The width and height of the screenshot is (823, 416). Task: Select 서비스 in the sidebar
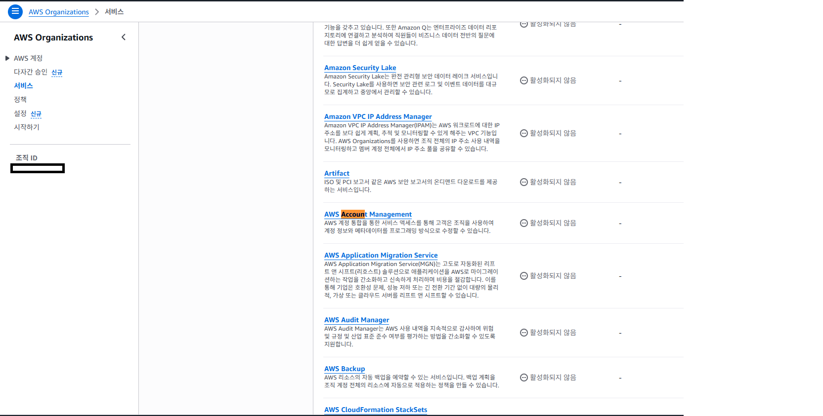pos(23,86)
